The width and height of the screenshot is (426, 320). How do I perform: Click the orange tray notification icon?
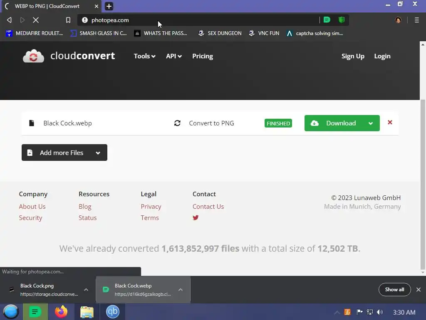(347, 312)
